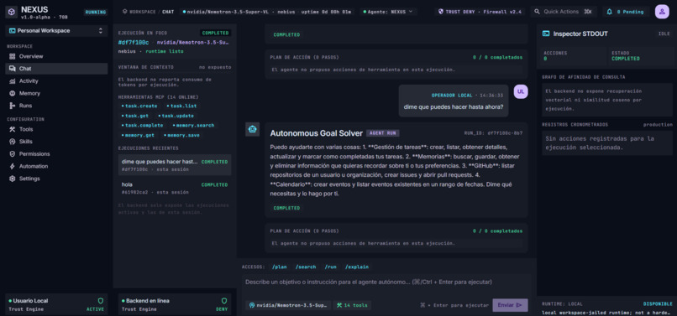Image resolution: width=677 pixels, height=316 pixels.
Task: Click the Automation icon
Action: click(x=12, y=167)
